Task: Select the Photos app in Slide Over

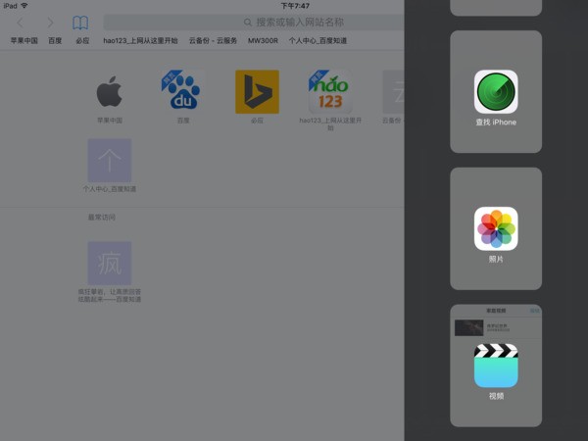Action: [496, 228]
